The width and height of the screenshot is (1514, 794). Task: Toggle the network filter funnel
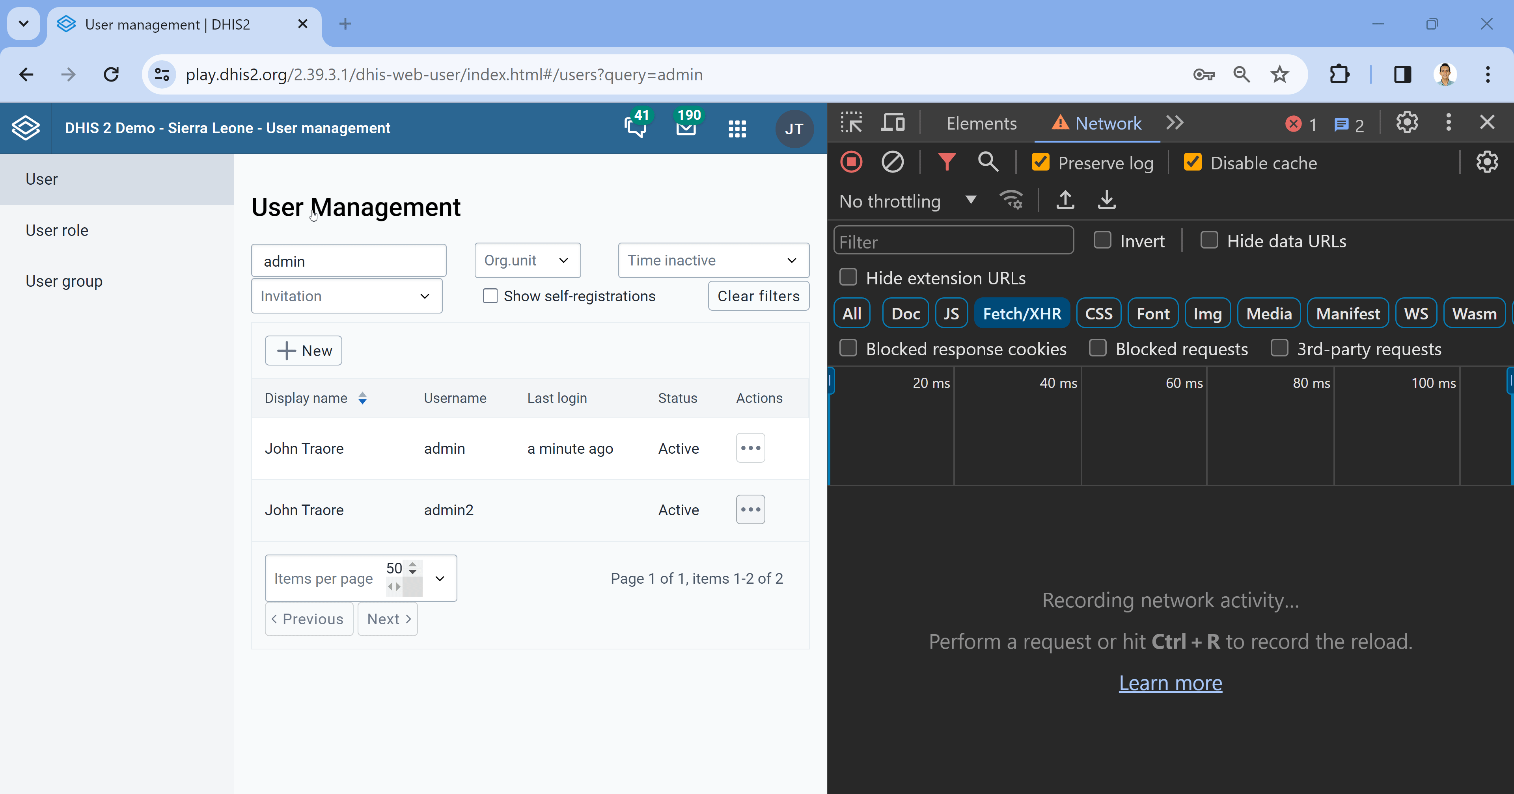(946, 162)
